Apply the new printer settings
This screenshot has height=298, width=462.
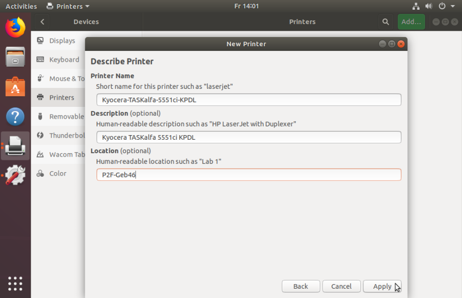click(x=382, y=286)
